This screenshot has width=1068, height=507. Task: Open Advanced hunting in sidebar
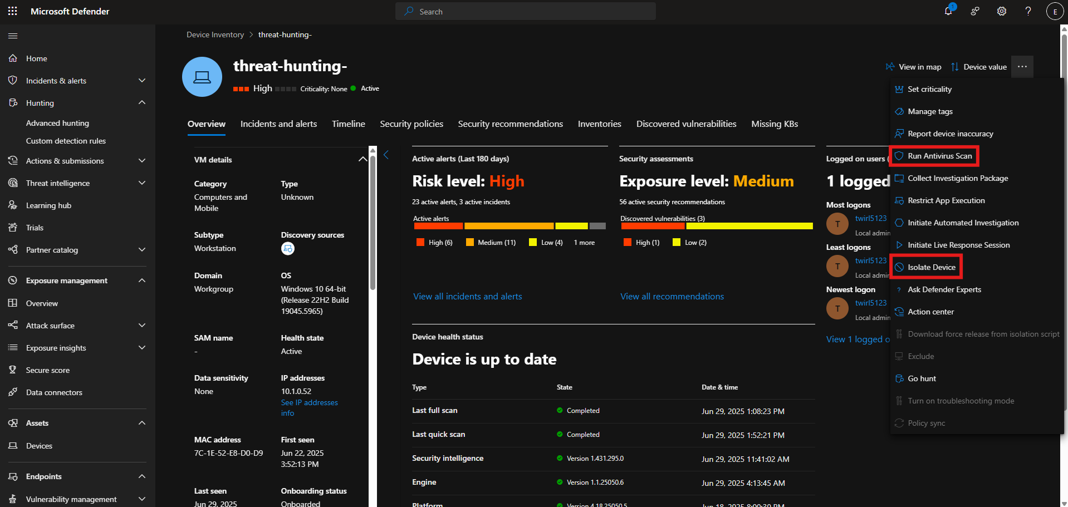pos(57,123)
